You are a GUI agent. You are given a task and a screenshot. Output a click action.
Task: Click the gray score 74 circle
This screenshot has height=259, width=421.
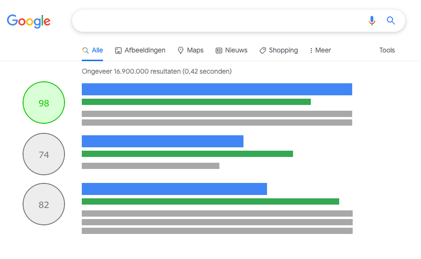44,154
